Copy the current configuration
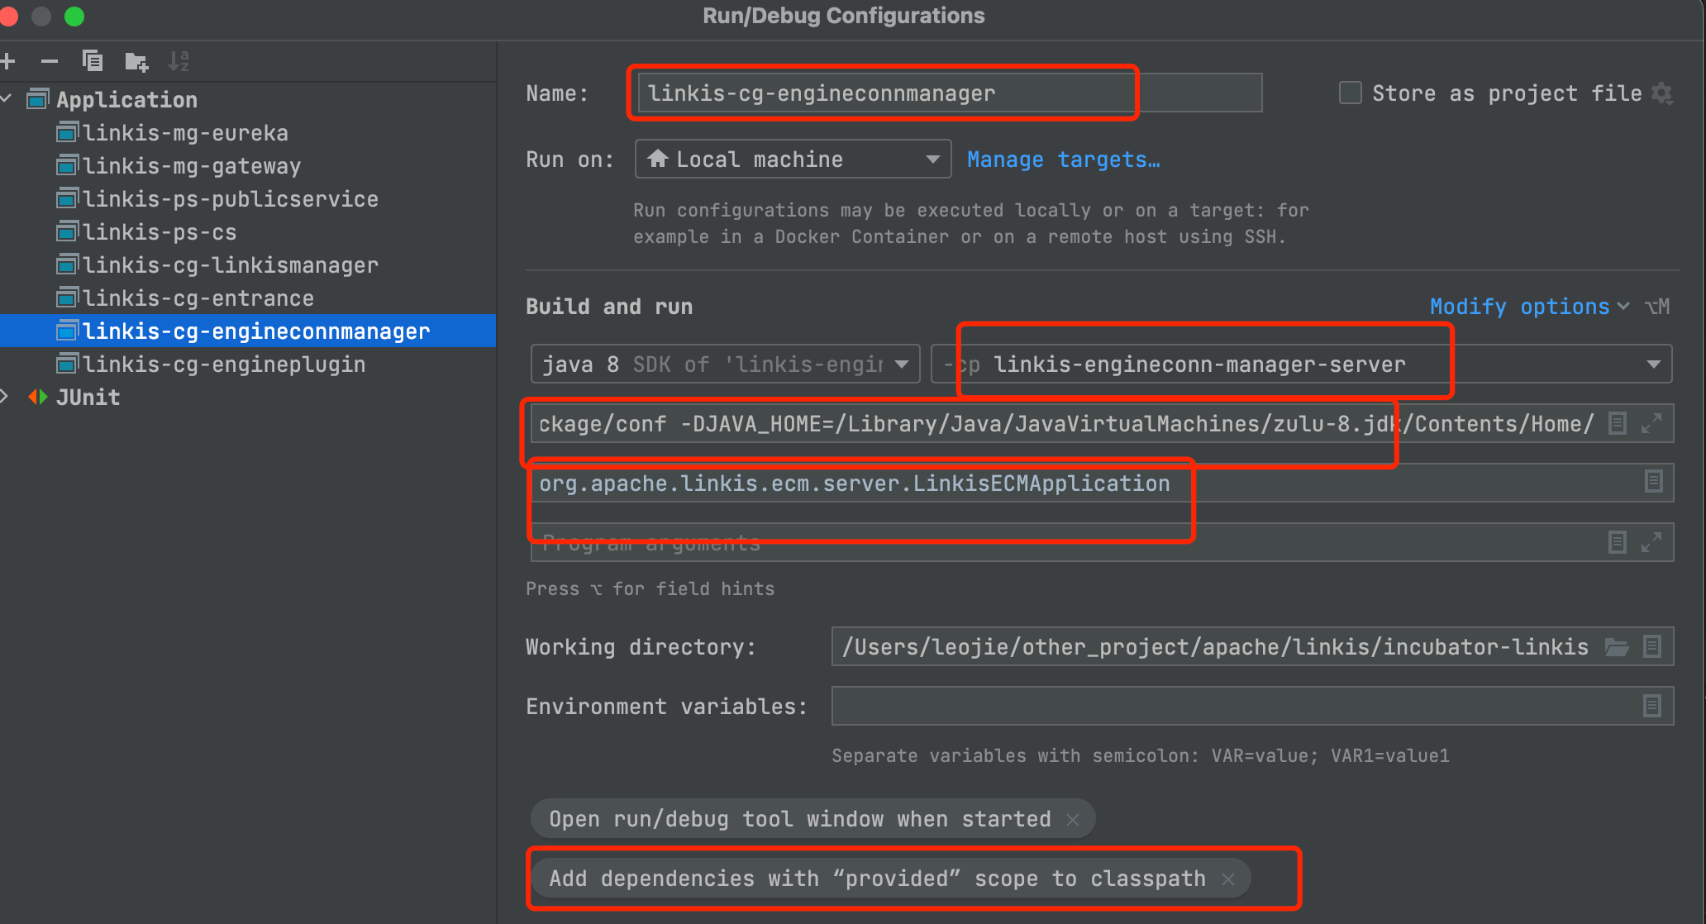 click(92, 60)
